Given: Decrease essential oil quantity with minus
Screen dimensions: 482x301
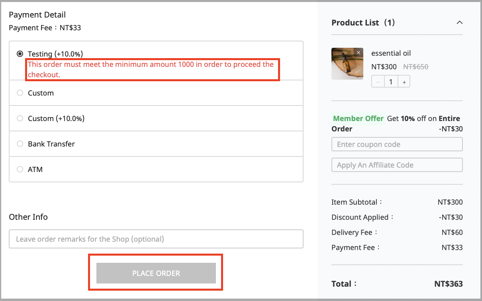Looking at the screenshot, I should pos(378,82).
